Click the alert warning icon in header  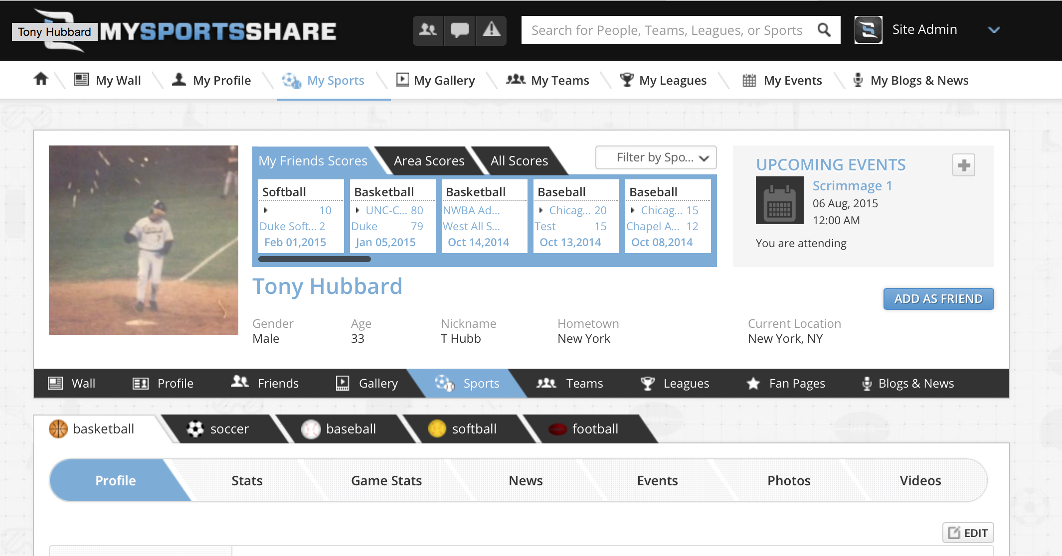coord(491,30)
